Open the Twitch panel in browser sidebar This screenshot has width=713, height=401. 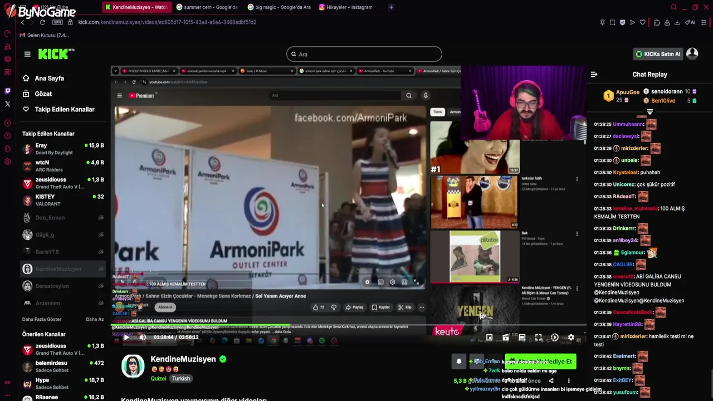click(7, 91)
